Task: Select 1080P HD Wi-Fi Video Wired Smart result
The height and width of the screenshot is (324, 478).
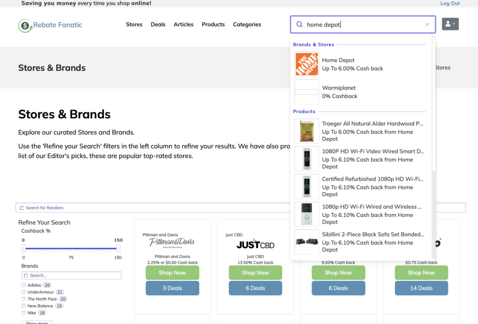Action: point(360,159)
